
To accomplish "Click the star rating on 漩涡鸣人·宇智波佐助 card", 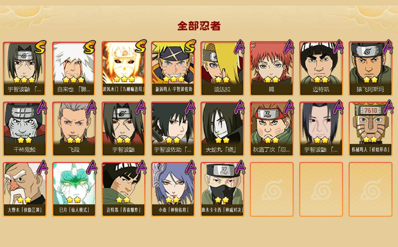I will pos(173,79).
